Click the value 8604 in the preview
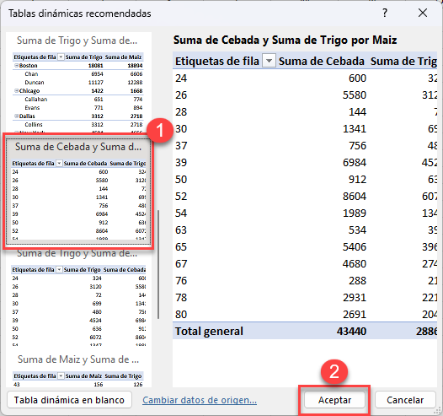Image resolution: width=443 pixels, height=416 pixels. [355, 196]
